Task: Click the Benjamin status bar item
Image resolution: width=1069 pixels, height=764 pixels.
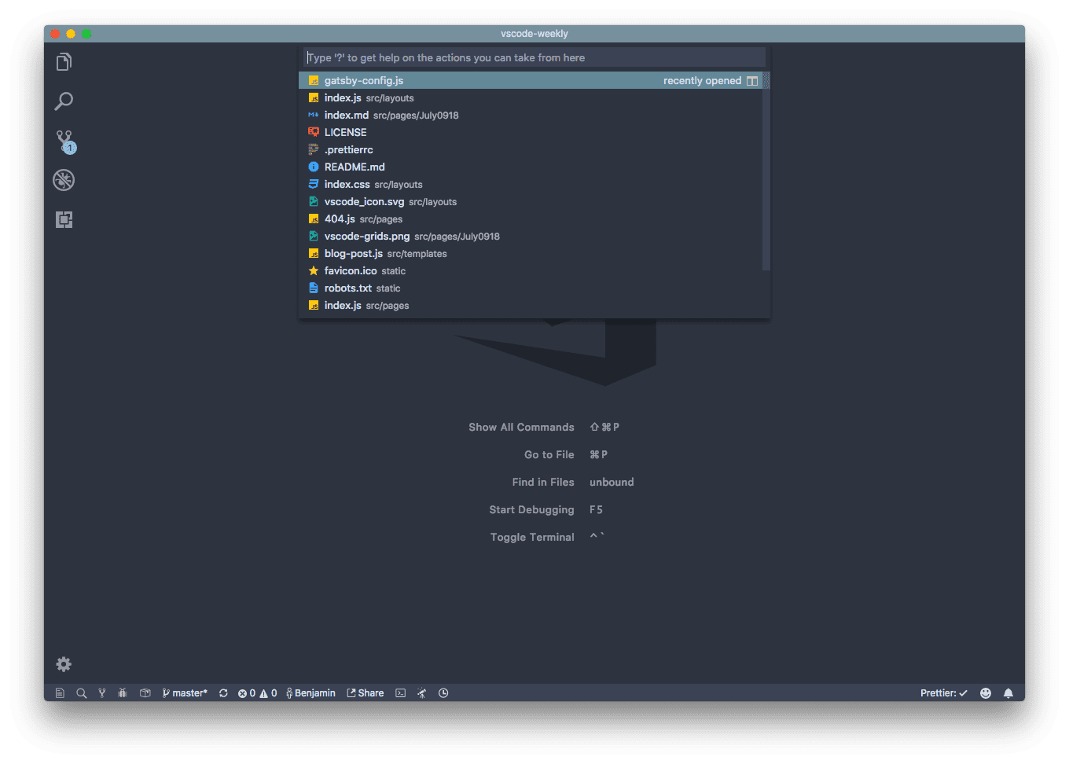Action: click(311, 693)
